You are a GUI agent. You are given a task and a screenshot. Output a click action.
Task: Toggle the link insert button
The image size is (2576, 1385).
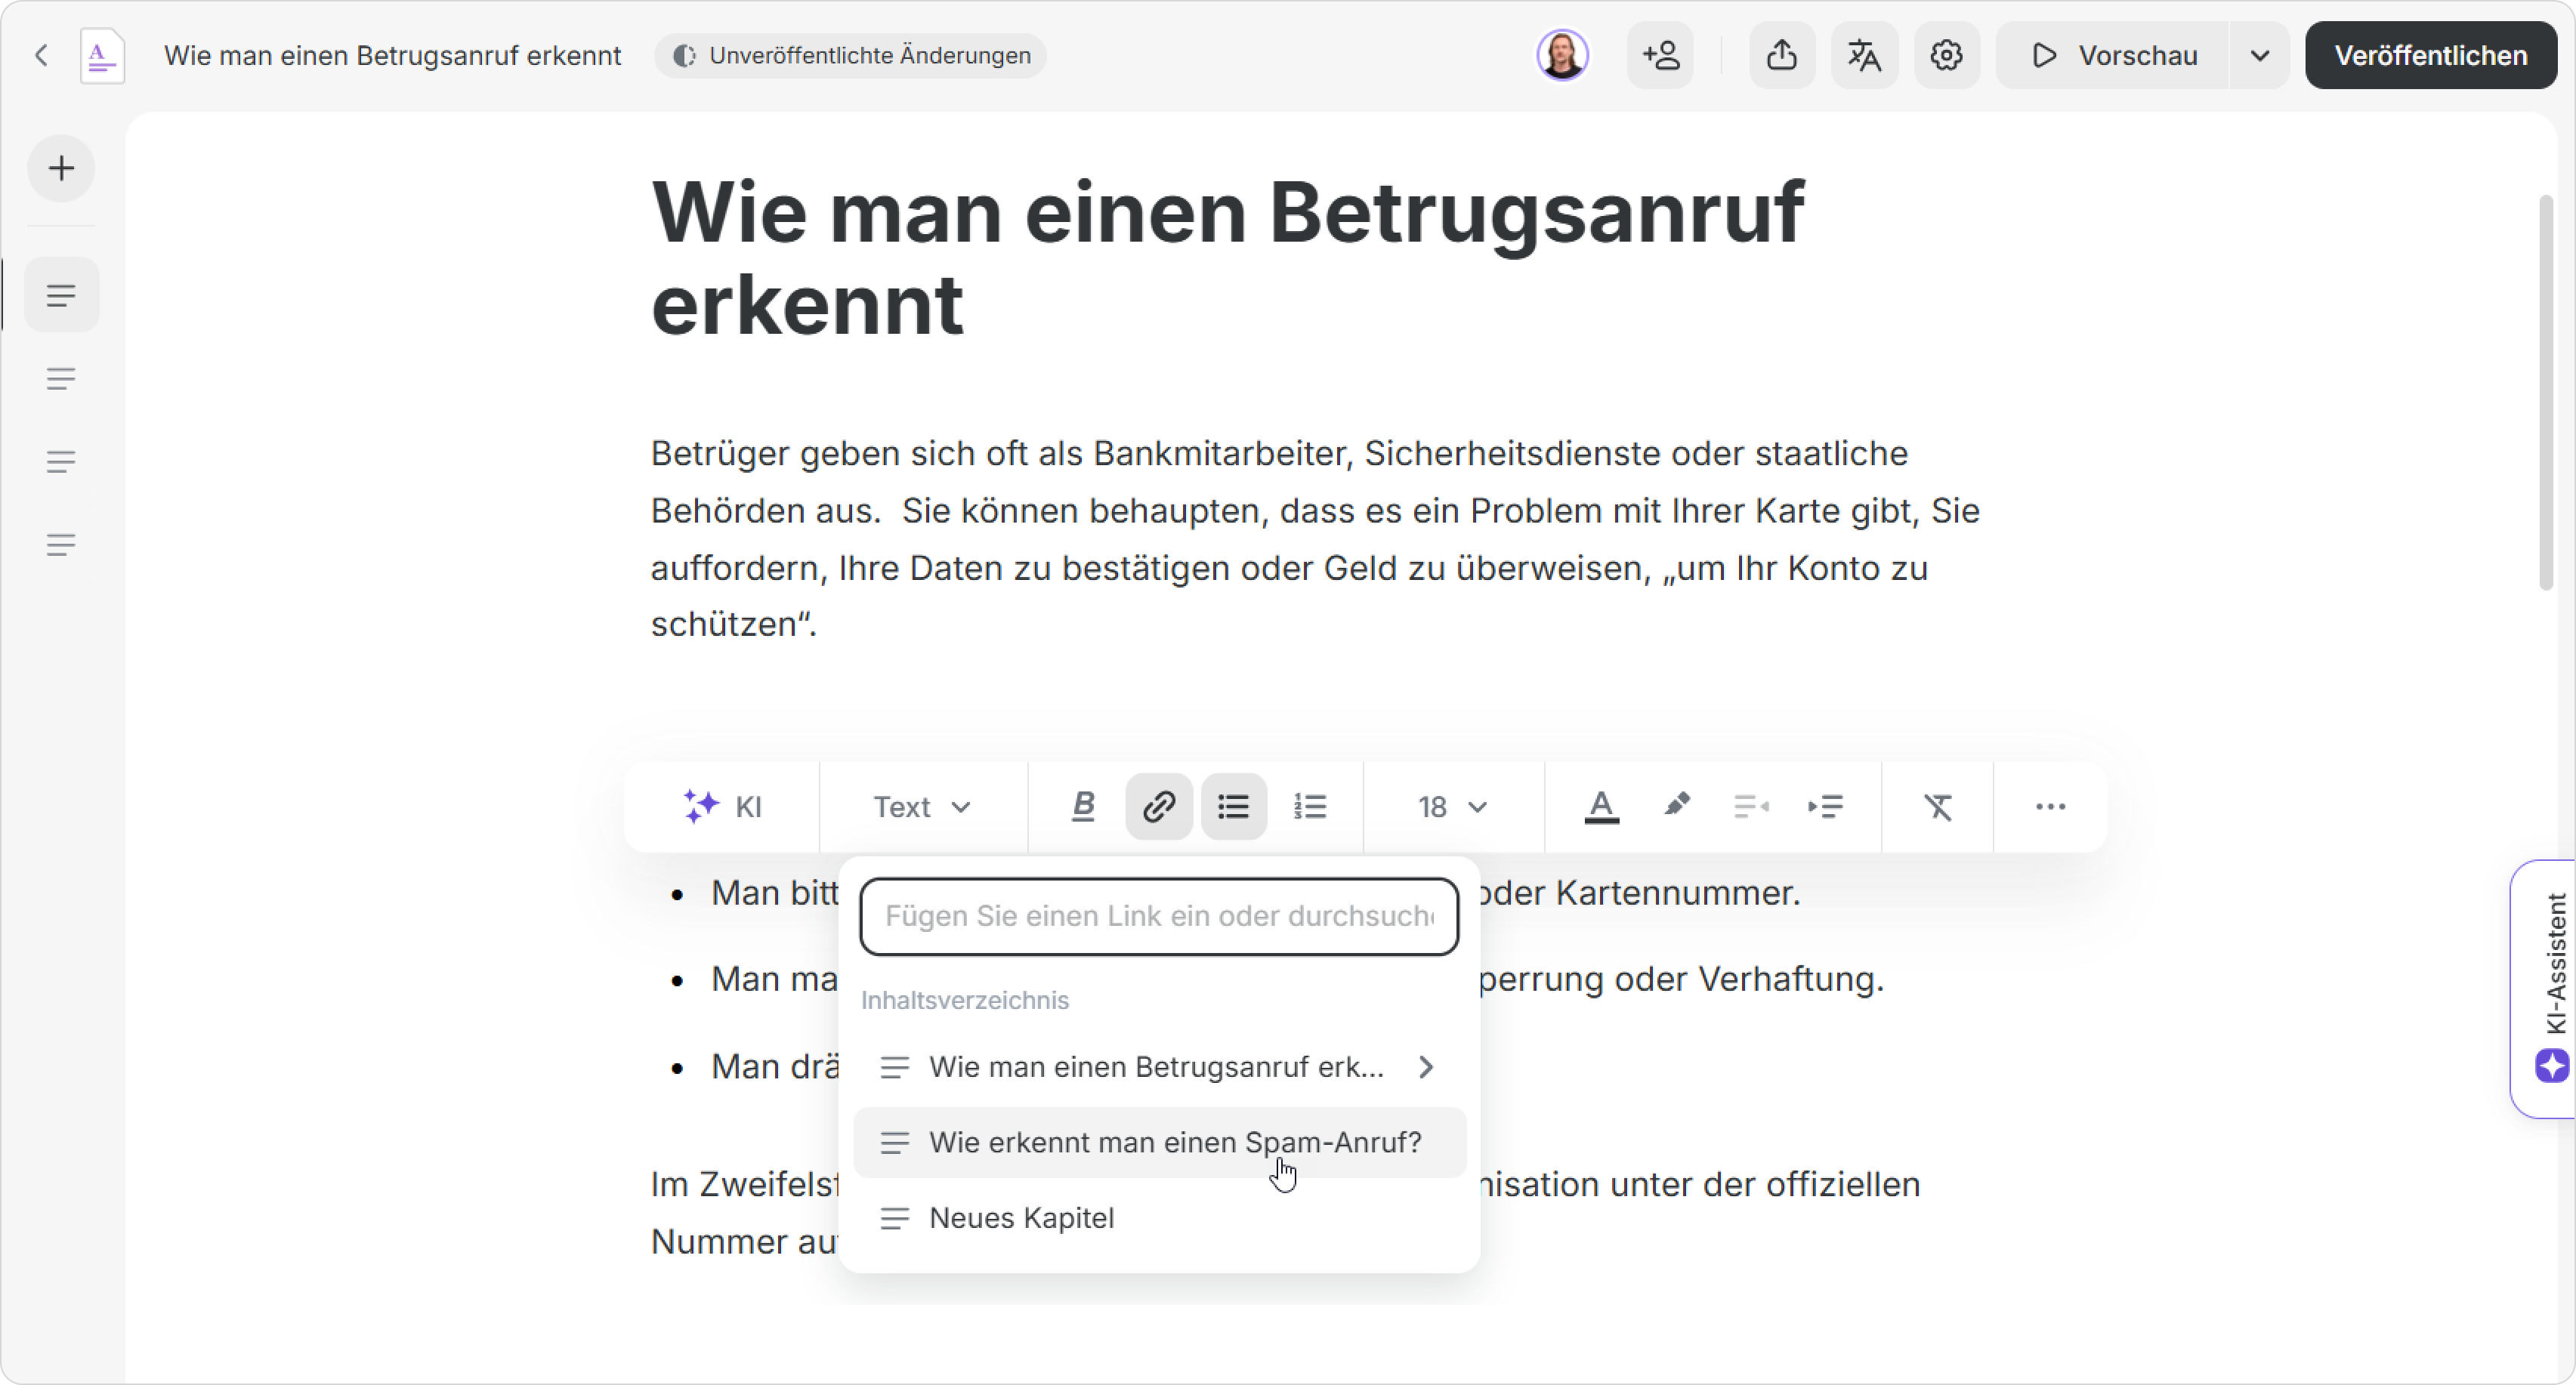1158,807
